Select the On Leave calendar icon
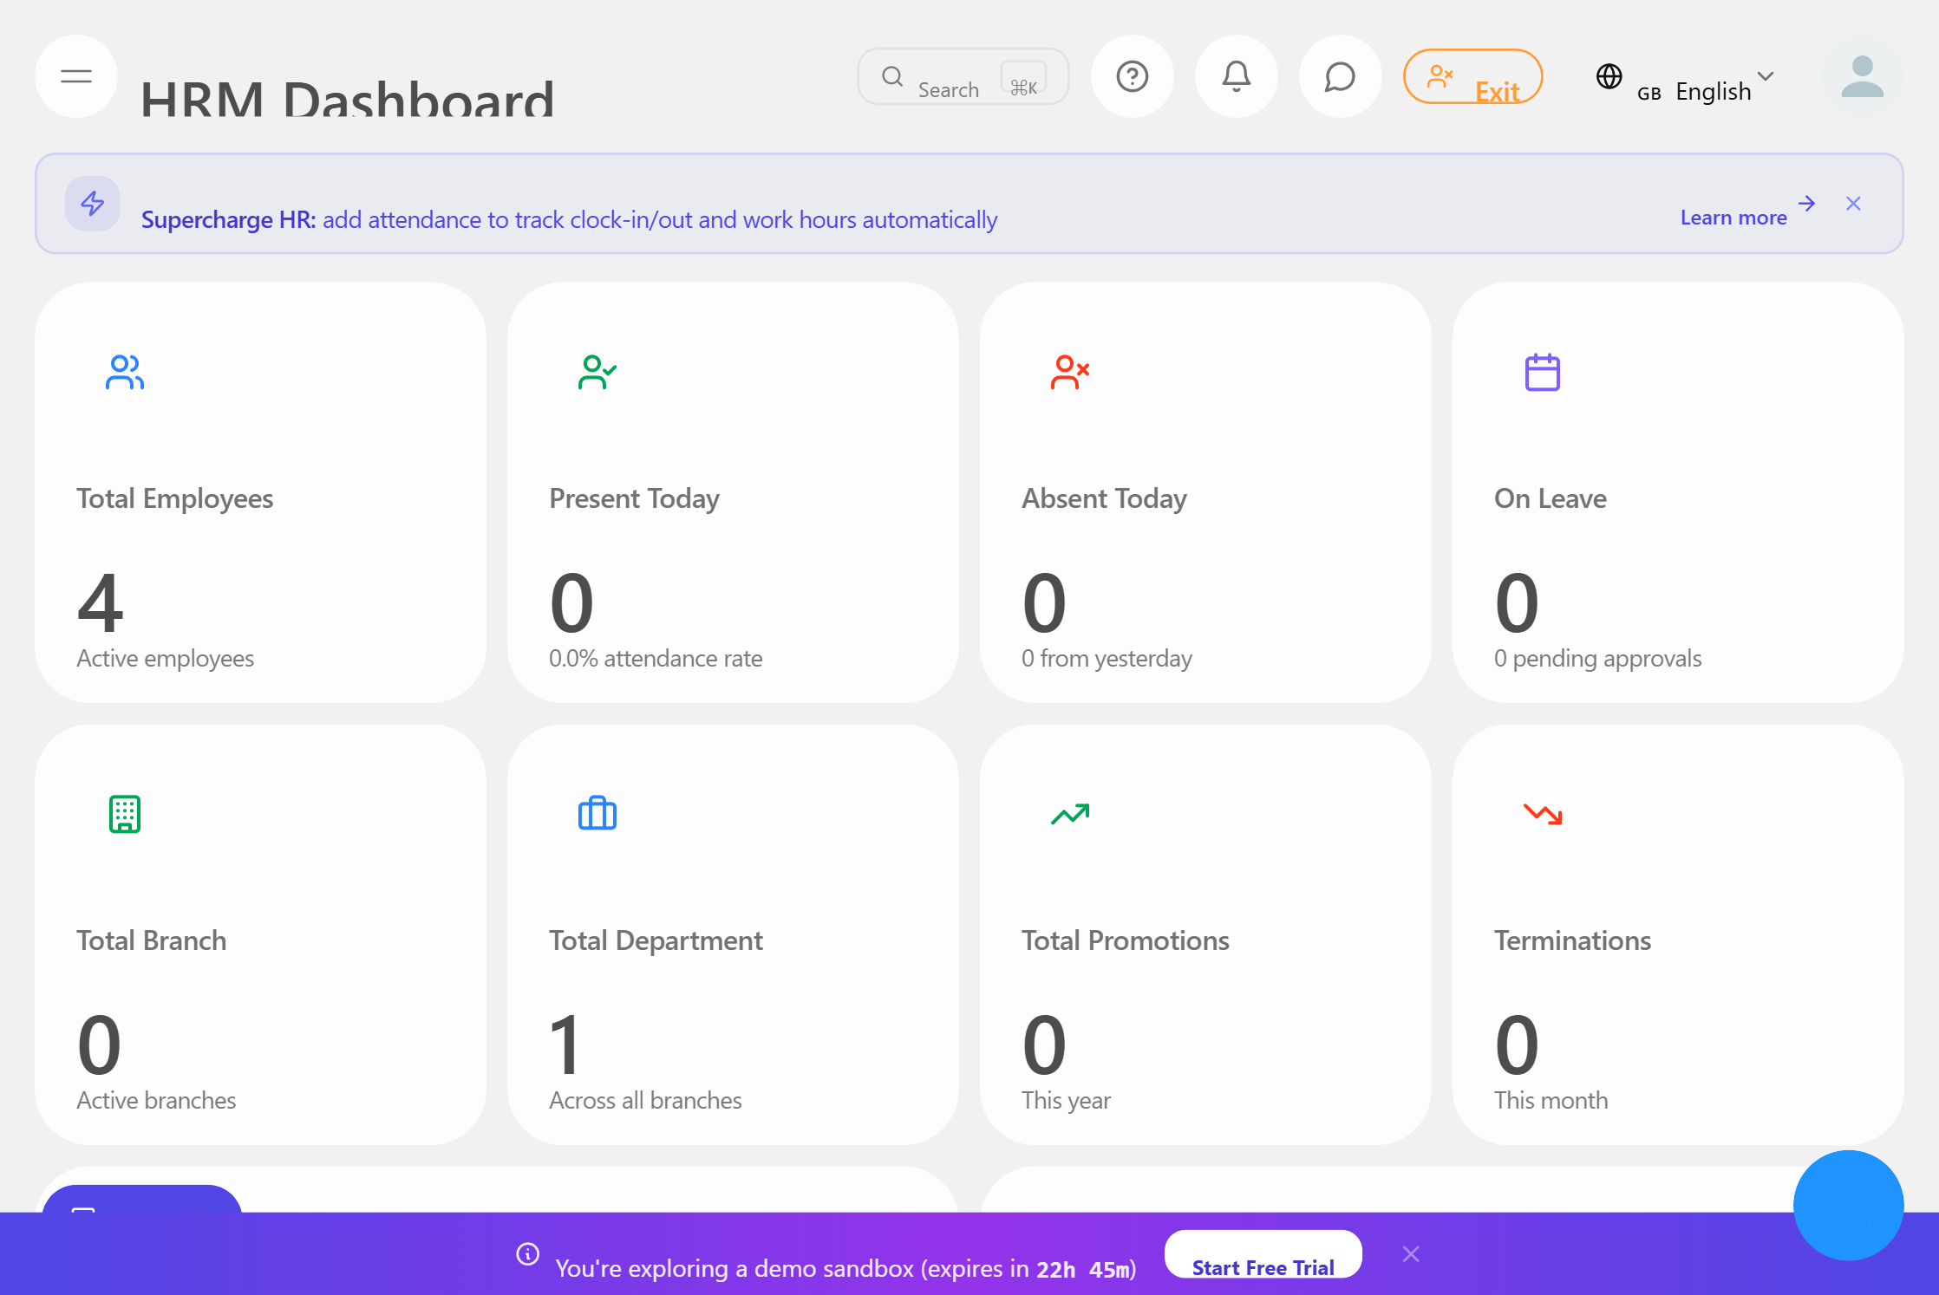Screen dimensions: 1939x1295 pos(1543,372)
